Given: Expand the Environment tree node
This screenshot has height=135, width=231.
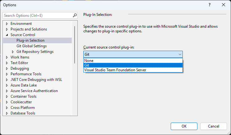Looking at the screenshot, I should click(7, 24).
